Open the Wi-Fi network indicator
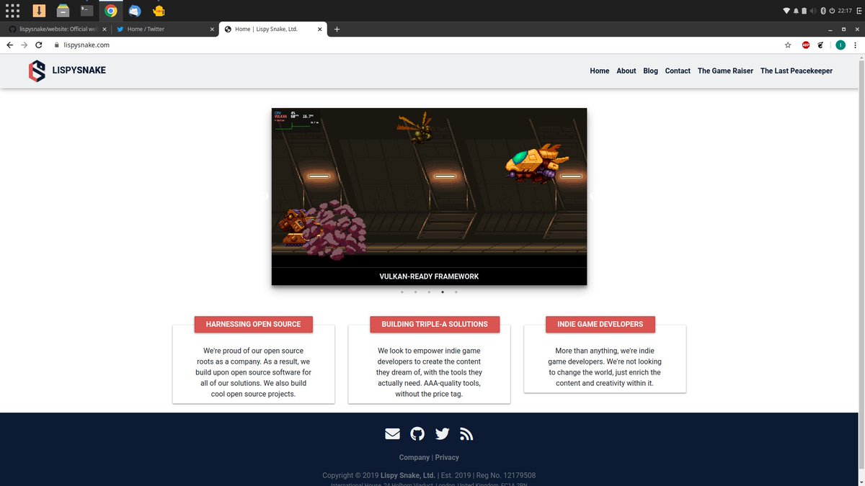The image size is (865, 486). click(x=786, y=11)
